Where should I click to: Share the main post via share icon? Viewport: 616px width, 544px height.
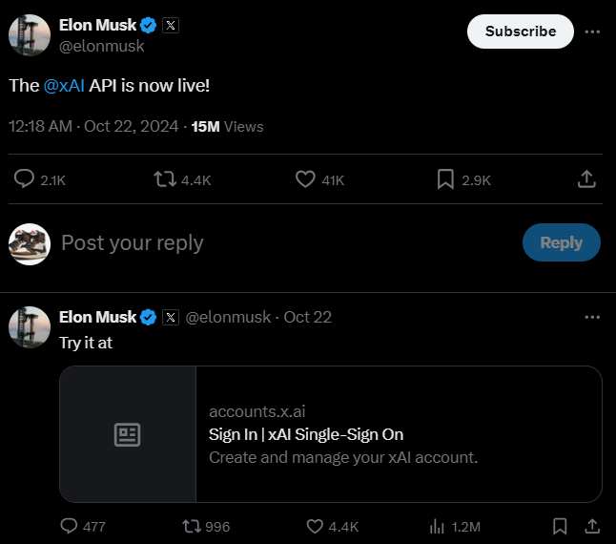coord(587,178)
